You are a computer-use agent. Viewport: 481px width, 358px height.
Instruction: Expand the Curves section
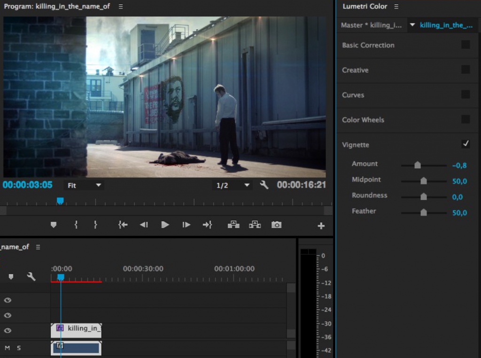(353, 95)
